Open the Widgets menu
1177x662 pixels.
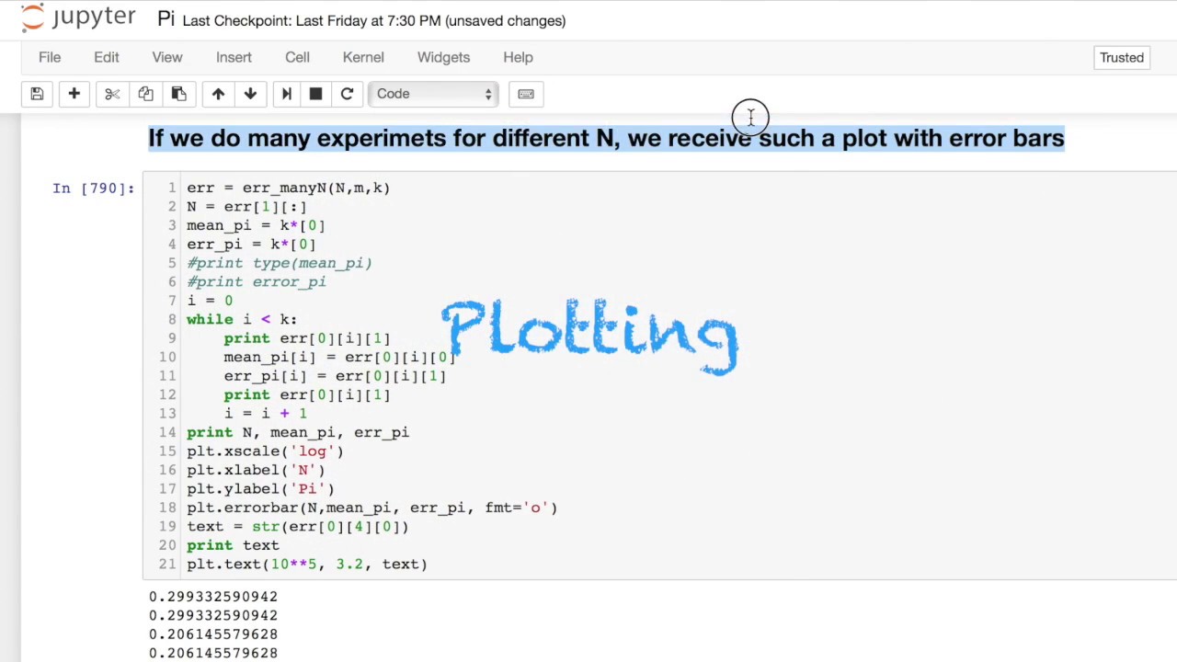click(x=443, y=57)
